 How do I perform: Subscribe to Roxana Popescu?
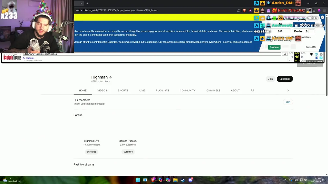128,152
